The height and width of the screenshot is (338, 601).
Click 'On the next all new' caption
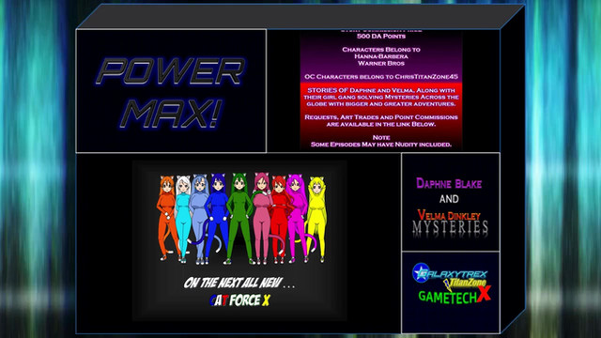click(x=239, y=283)
